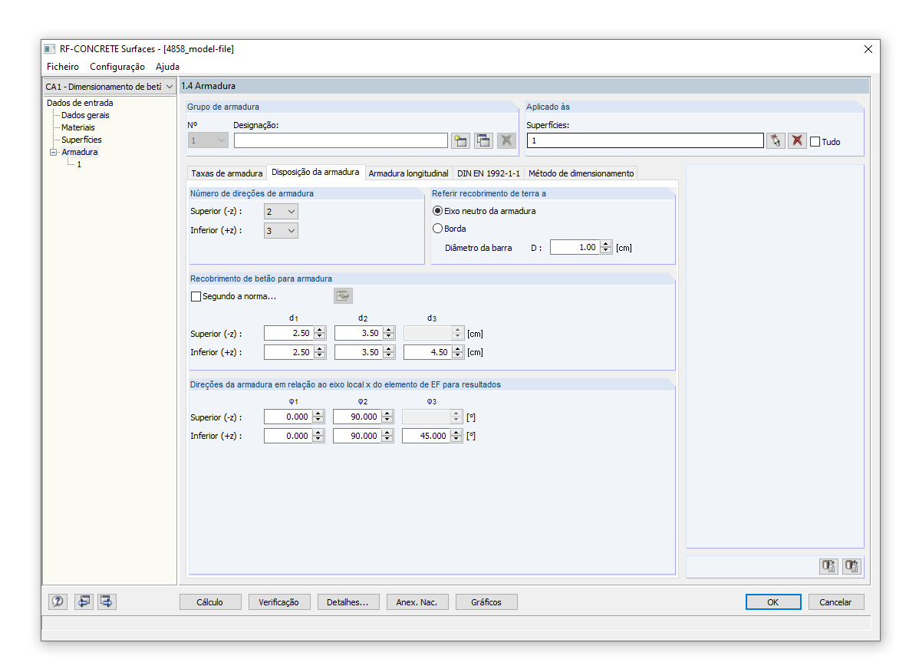Increase Inferior d2 cover value
919x669 pixels.
coord(389,349)
